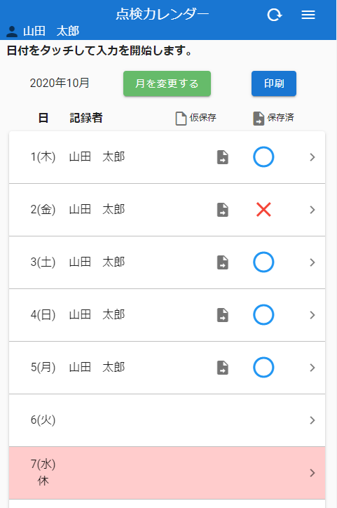Click the 保存済 legend document icon

(259, 119)
